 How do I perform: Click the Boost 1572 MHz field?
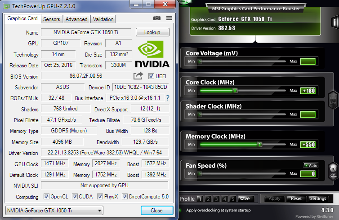click(x=155, y=163)
